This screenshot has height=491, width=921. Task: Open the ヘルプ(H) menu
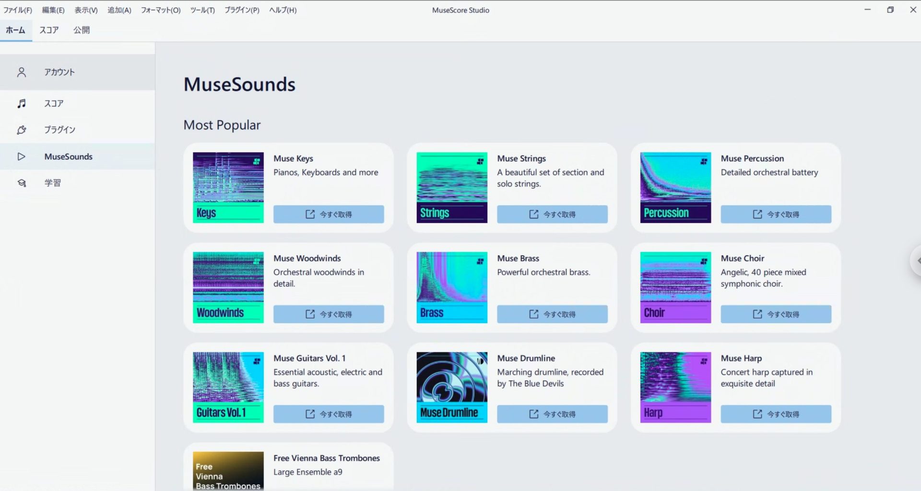[283, 10]
